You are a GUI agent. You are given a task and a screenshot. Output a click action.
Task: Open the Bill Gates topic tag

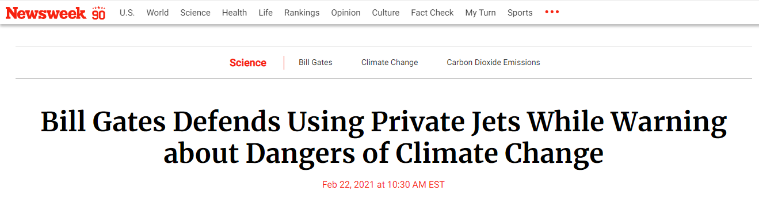click(x=315, y=62)
